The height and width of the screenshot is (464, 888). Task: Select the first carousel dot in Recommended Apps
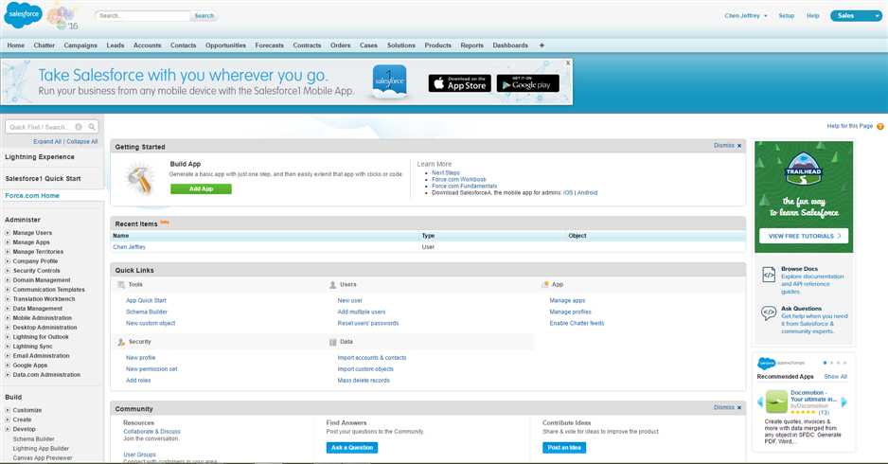coord(825,363)
